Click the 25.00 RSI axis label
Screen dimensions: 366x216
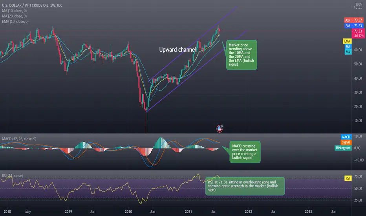point(358,200)
